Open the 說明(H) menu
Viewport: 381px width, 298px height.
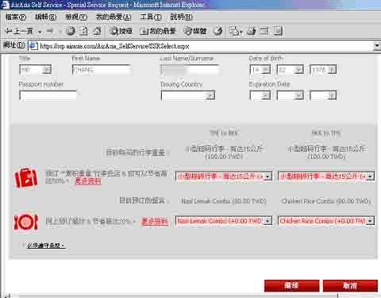(x=181, y=17)
